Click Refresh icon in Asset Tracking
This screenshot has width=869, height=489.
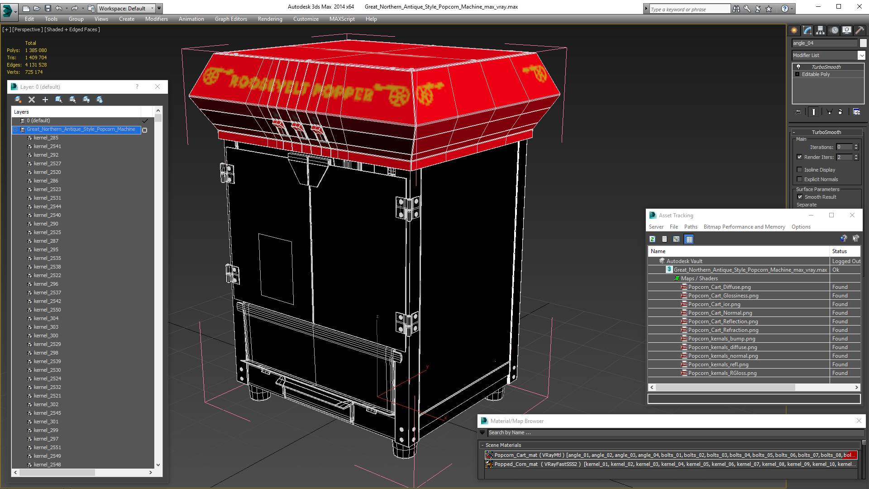click(652, 239)
